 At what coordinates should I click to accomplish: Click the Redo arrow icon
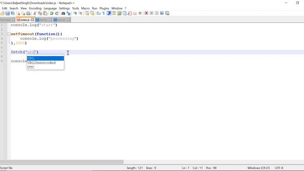[x=57, y=13]
